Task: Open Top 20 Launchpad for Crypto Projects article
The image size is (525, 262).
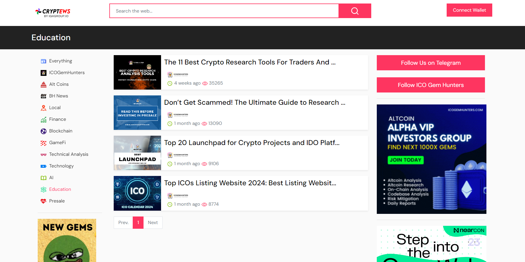Action: pyautogui.click(x=252, y=143)
